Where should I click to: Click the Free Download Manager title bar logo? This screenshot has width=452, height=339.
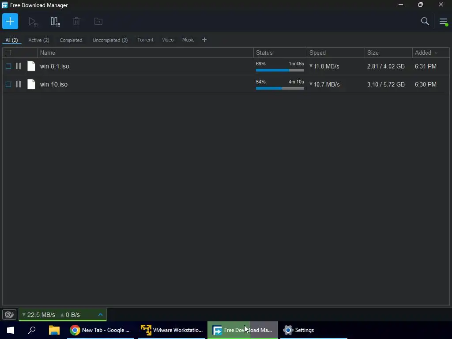(5, 5)
